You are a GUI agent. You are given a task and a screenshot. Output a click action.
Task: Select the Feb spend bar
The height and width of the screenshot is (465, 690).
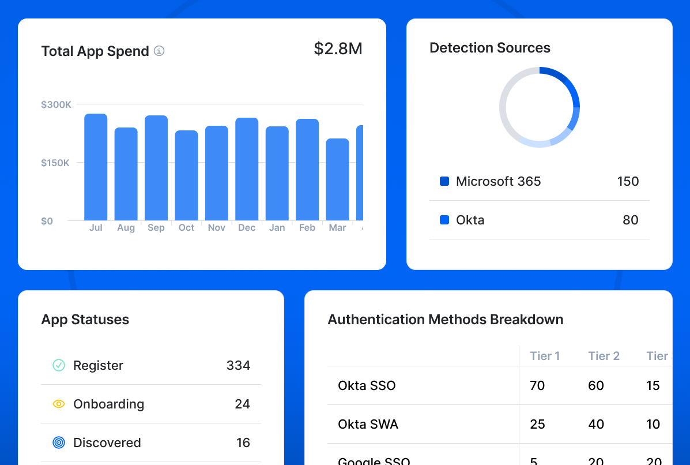(x=307, y=170)
